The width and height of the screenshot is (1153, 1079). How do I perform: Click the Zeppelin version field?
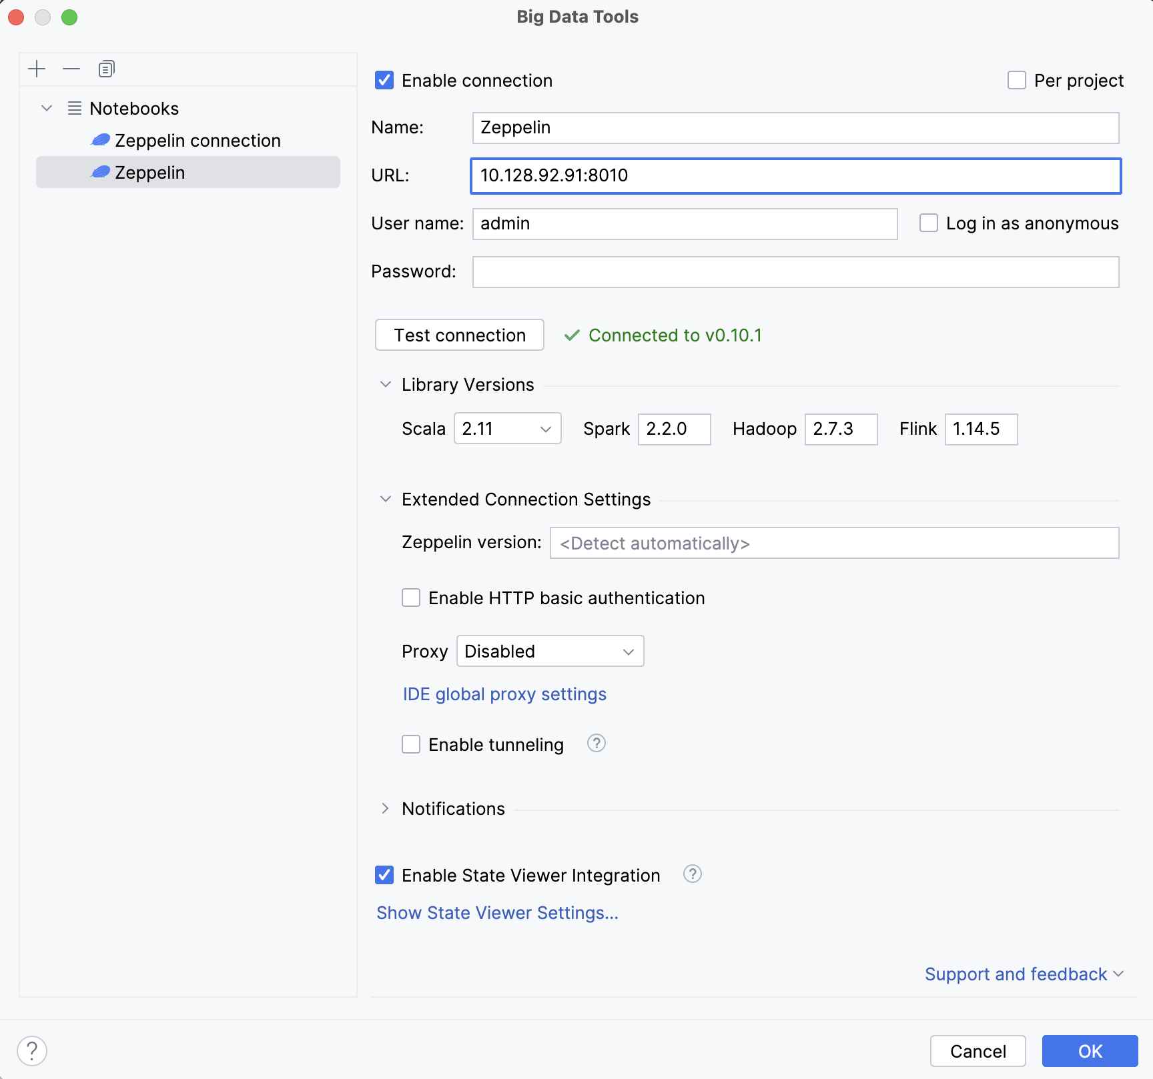(835, 543)
